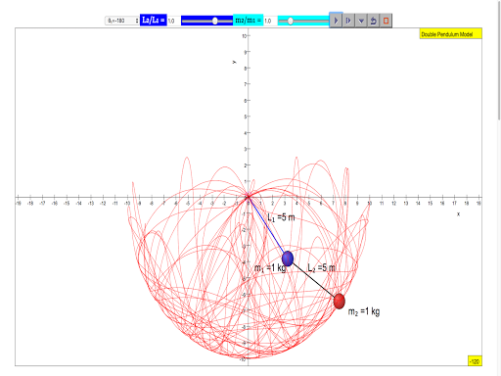
Task: Adjust the blue L2/L1 ratio slider
Action: 206,21
